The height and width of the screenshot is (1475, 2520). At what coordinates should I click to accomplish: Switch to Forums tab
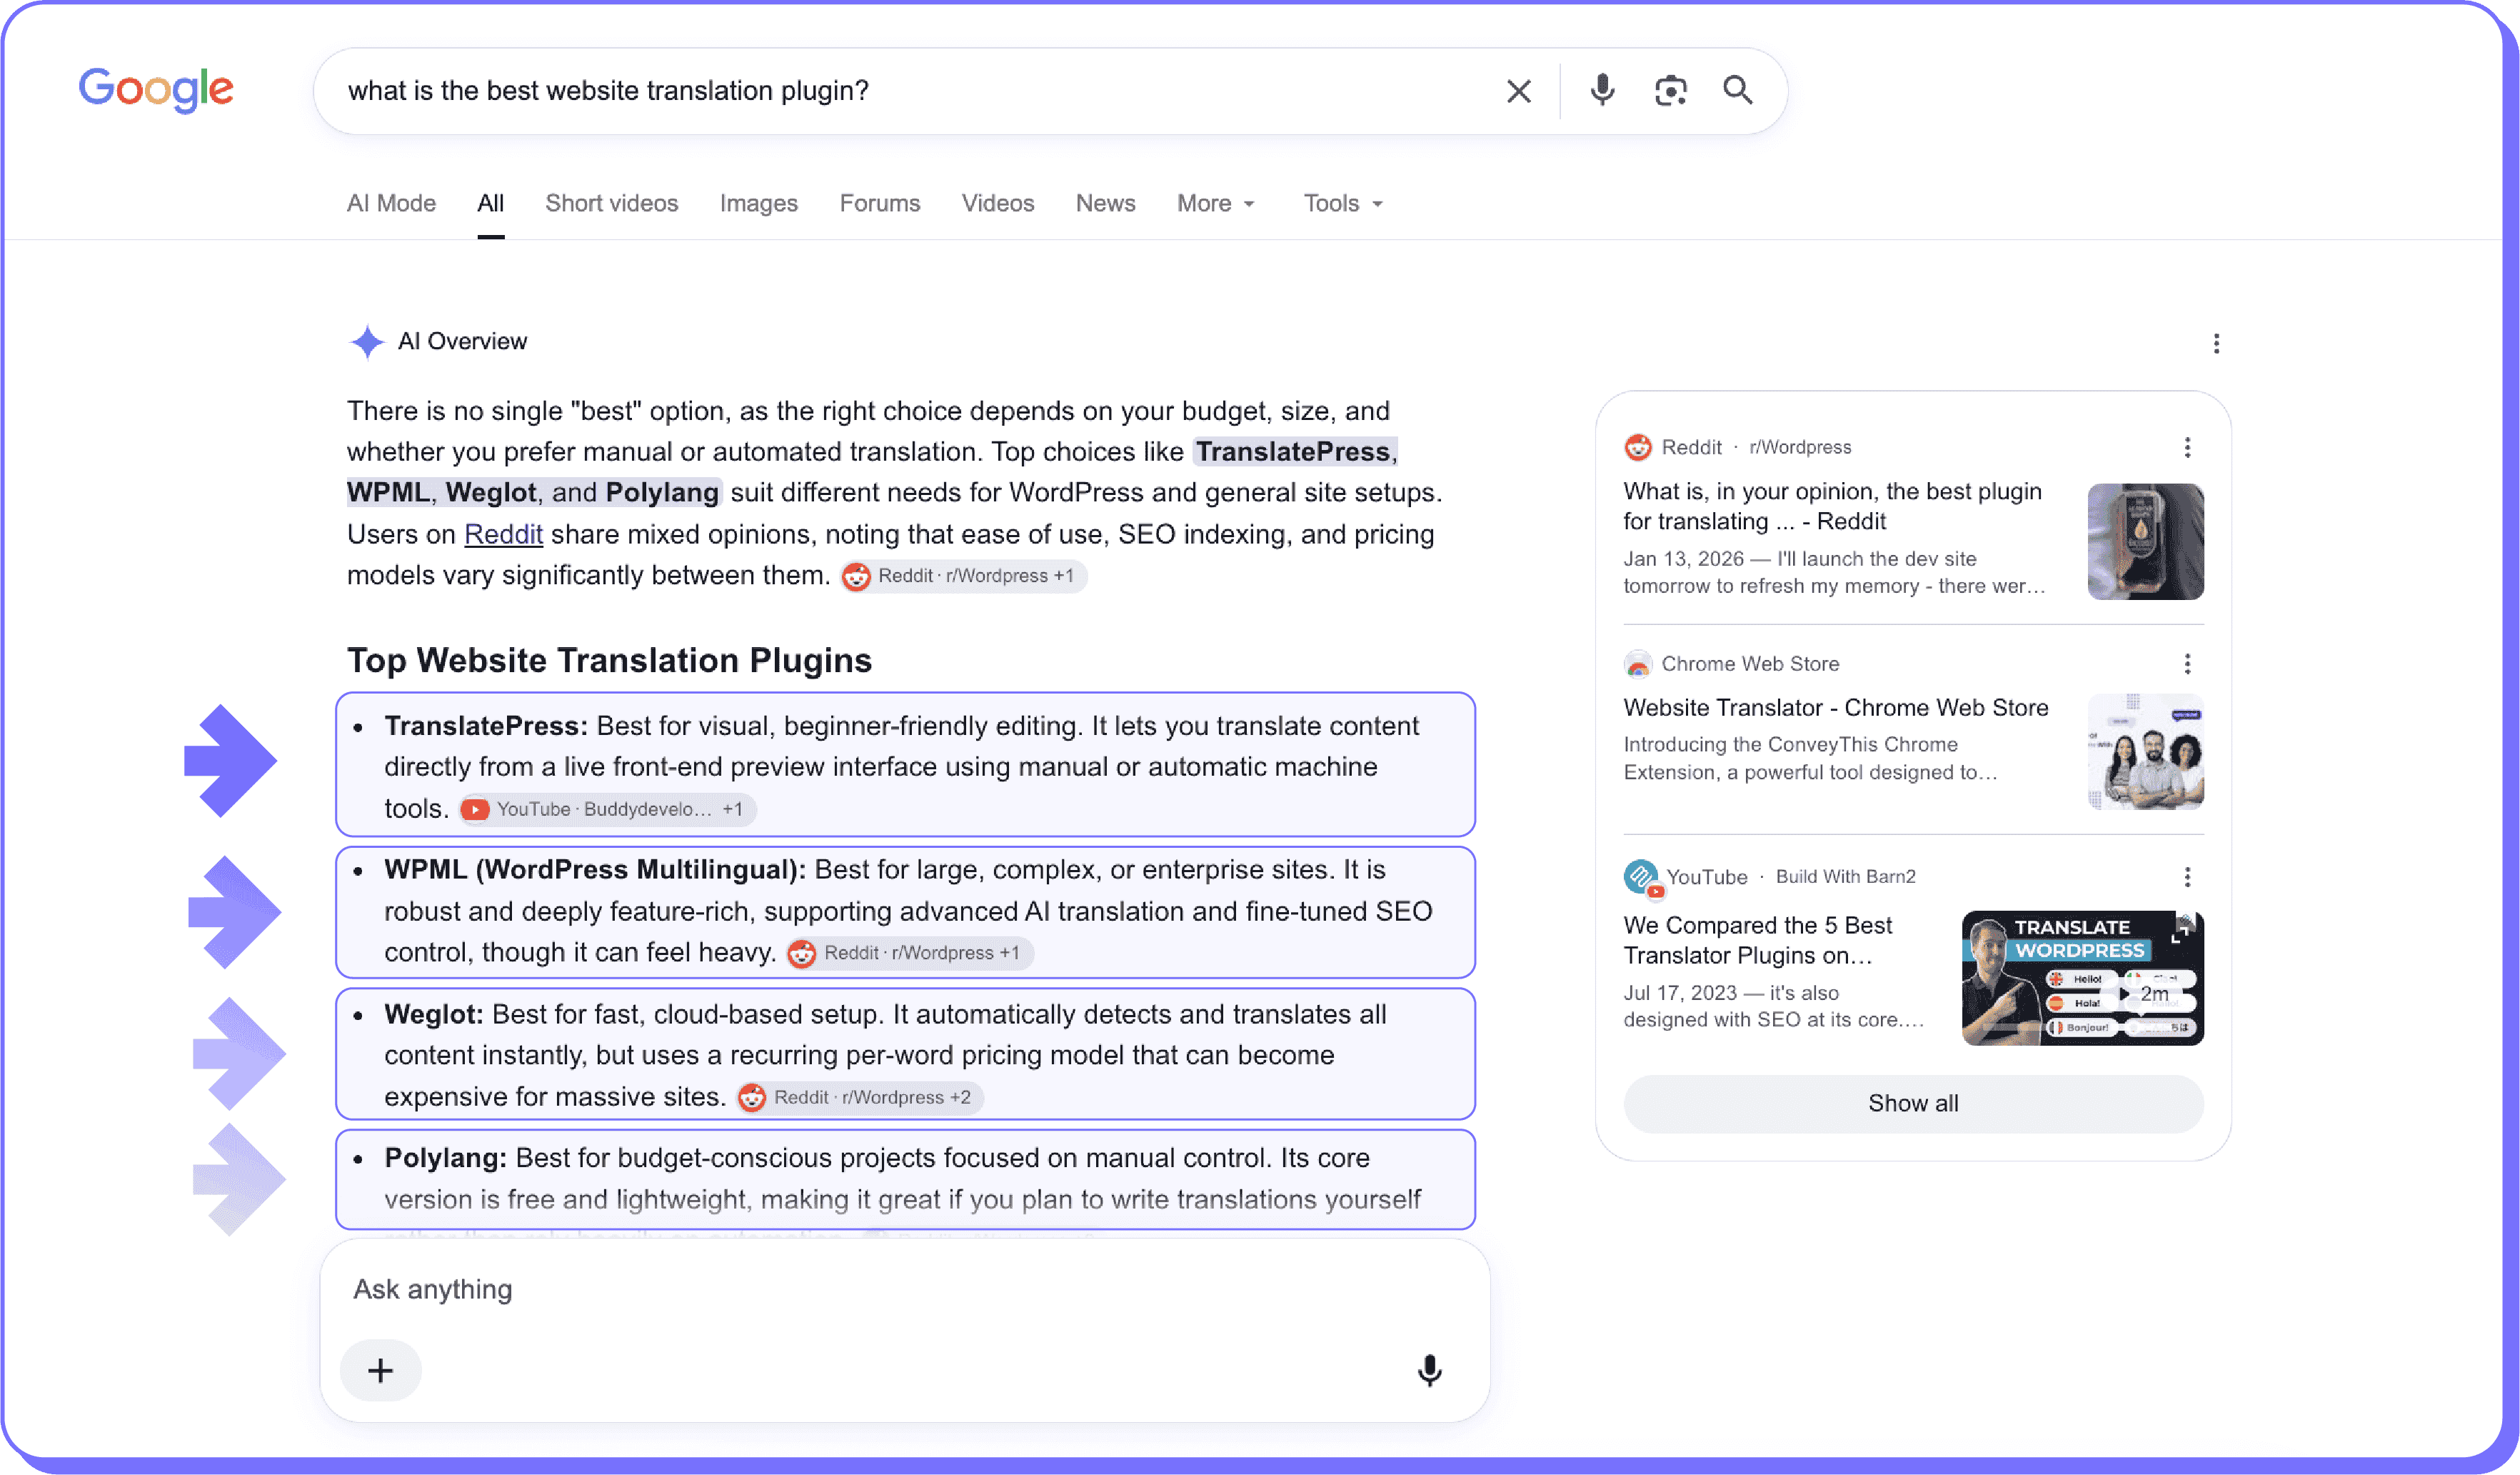pos(879,203)
